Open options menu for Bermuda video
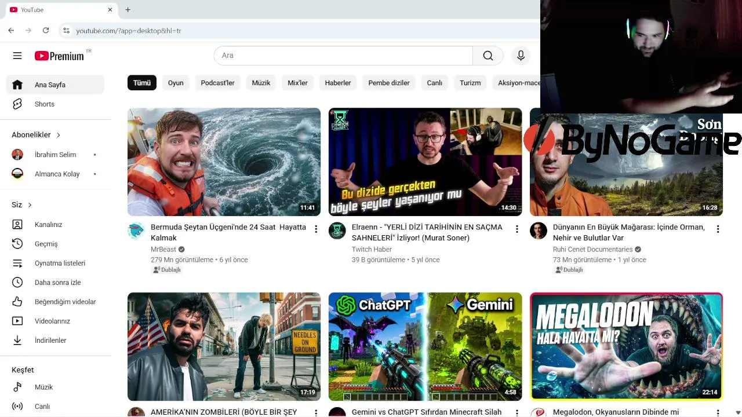The image size is (742, 417). click(316, 229)
